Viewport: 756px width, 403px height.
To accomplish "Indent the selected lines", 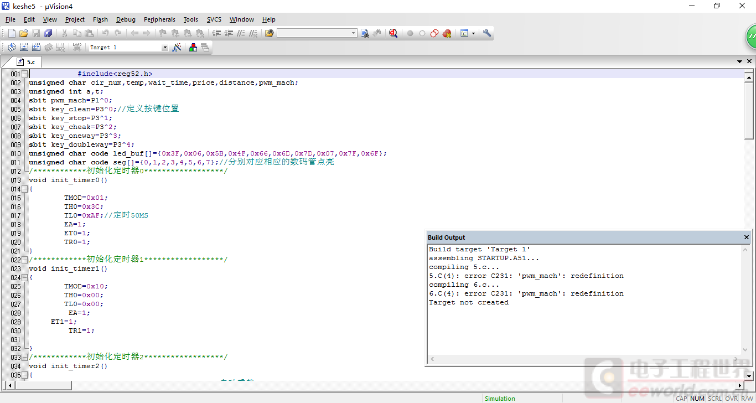I will tap(216, 33).
